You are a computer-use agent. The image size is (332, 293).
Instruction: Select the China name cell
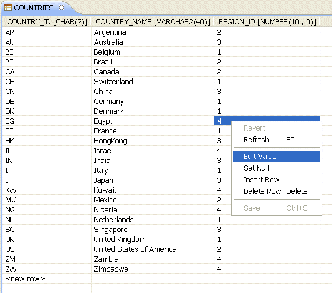(152, 92)
